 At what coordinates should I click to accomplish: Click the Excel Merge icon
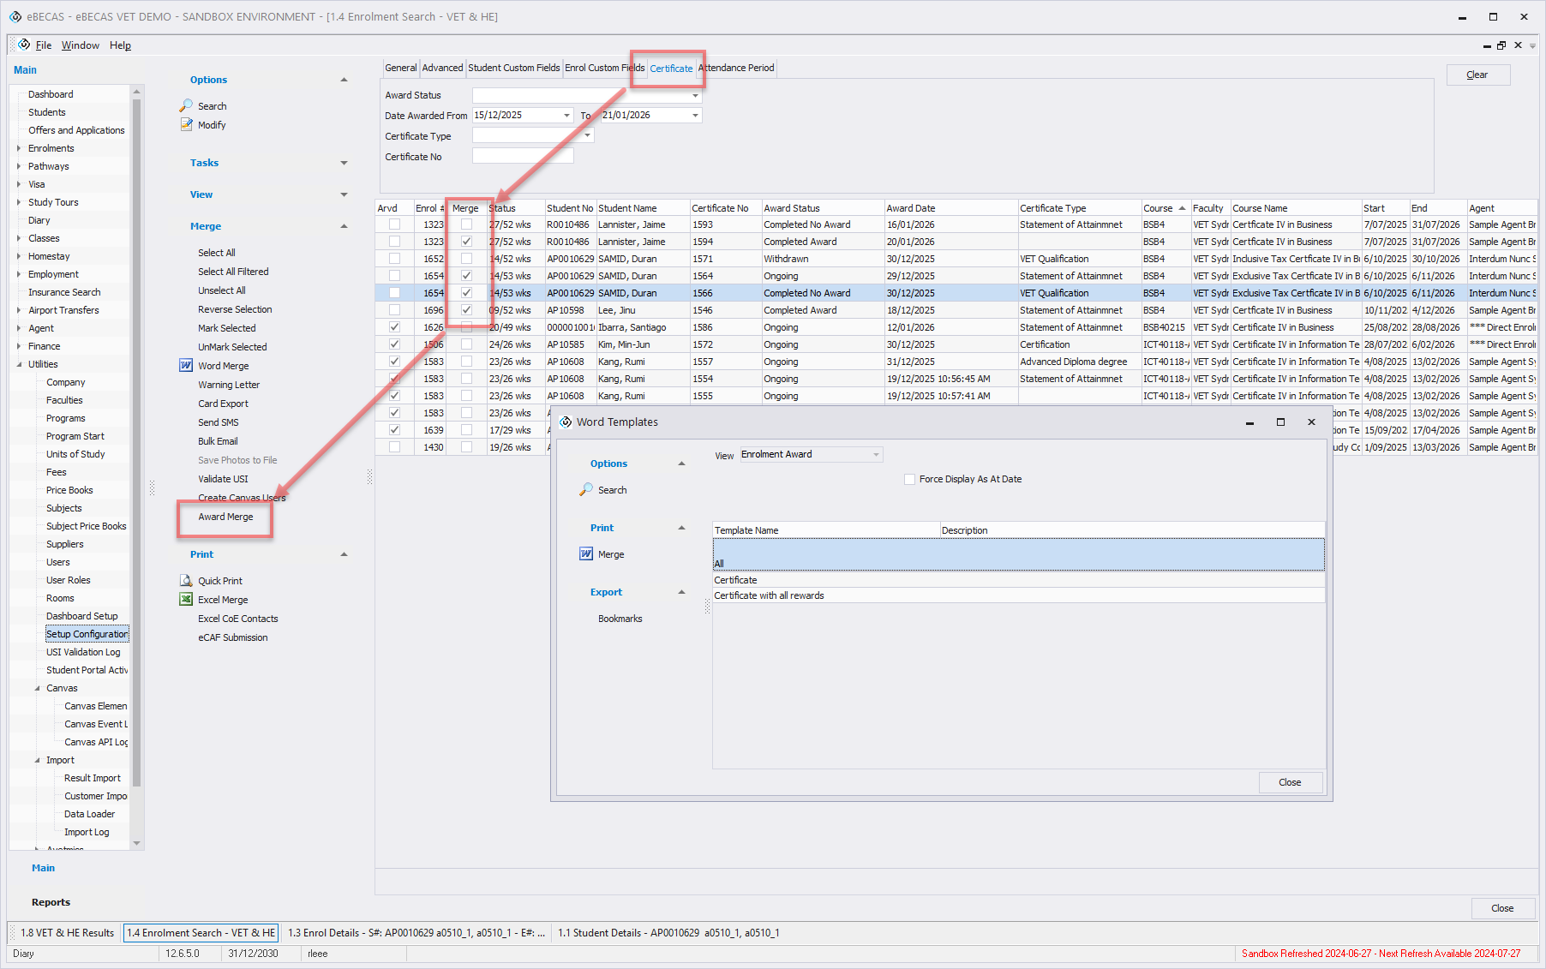point(186,600)
